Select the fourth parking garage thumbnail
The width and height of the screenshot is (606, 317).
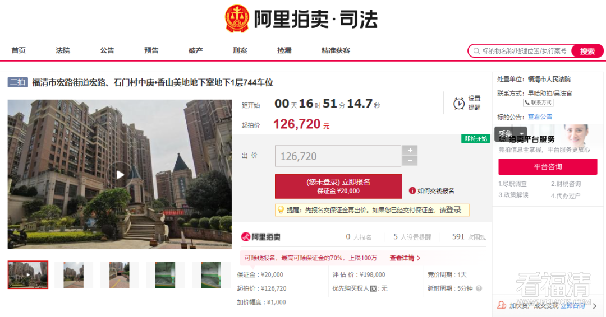pyautogui.click(x=165, y=274)
